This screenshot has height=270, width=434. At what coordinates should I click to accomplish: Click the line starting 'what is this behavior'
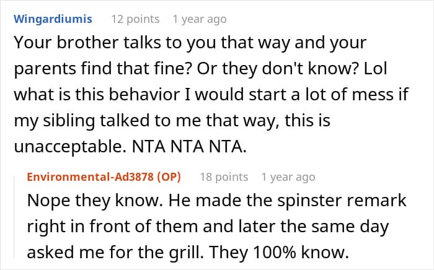pos(211,94)
